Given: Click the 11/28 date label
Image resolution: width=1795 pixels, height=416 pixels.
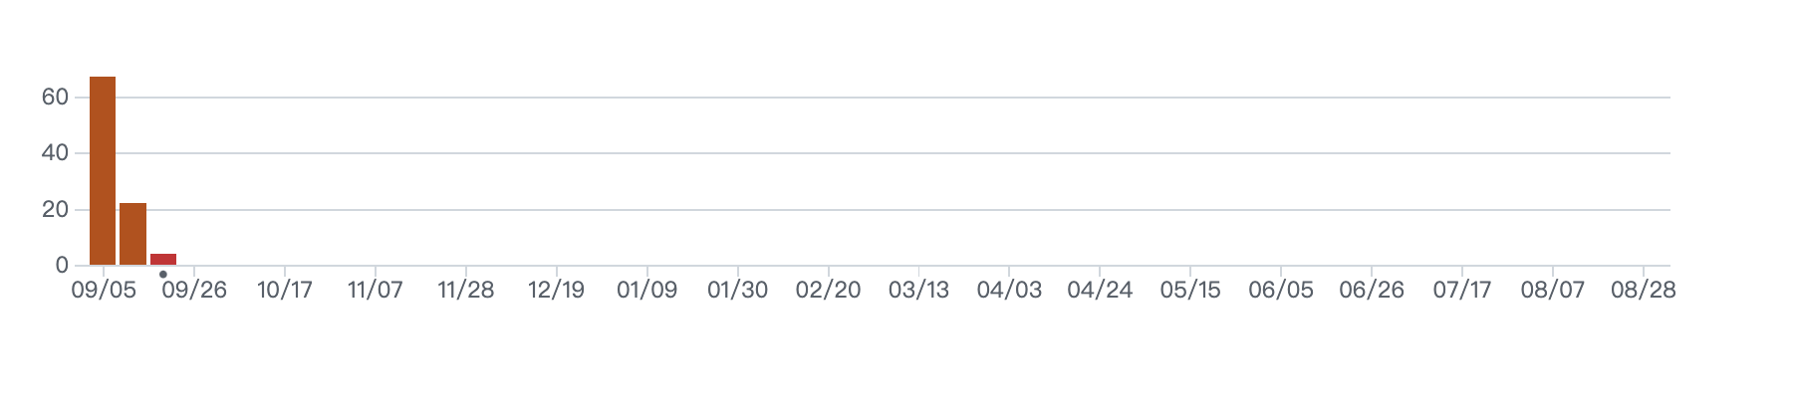Looking at the screenshot, I should tap(466, 290).
